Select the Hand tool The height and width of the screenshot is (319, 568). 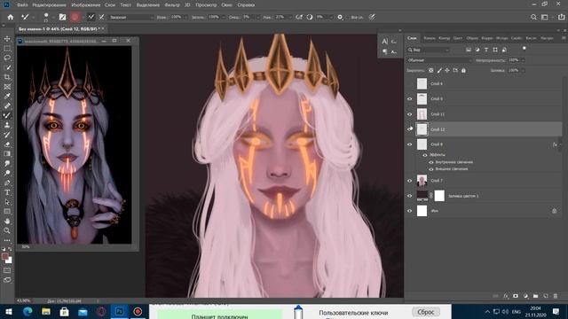click(x=7, y=221)
